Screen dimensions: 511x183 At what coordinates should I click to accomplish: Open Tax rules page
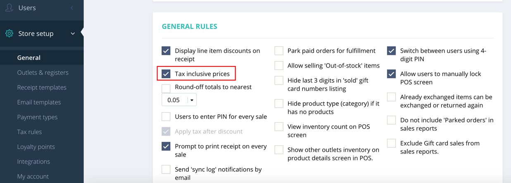[29, 132]
